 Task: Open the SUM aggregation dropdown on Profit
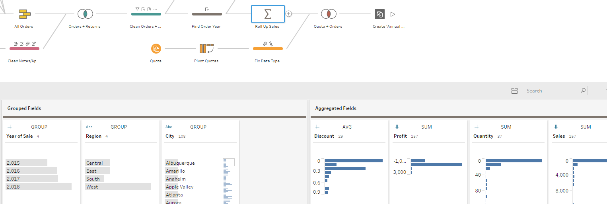click(426, 127)
